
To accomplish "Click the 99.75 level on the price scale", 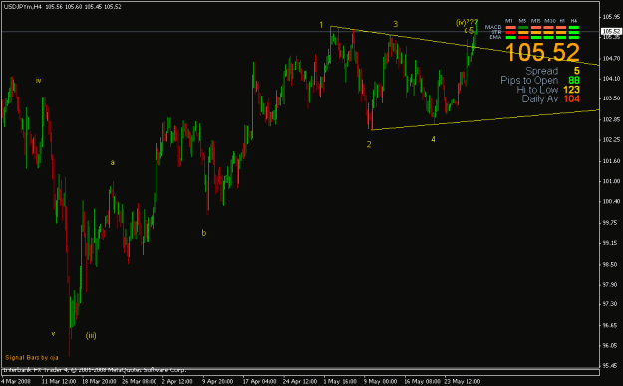I will [611, 223].
